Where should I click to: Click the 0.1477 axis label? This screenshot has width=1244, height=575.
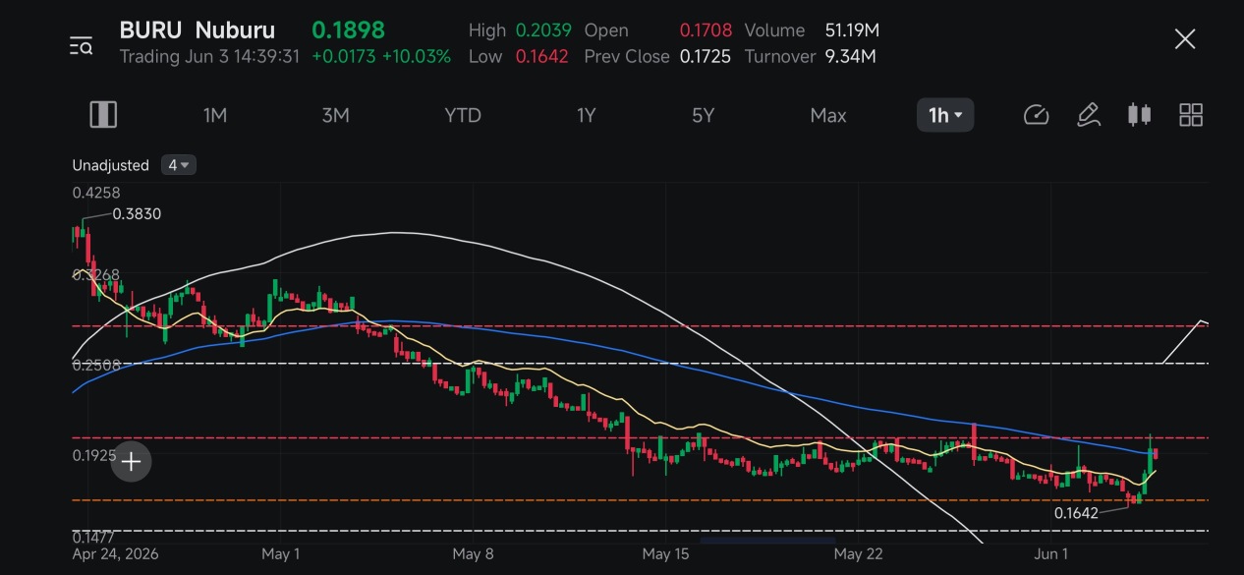click(x=93, y=538)
